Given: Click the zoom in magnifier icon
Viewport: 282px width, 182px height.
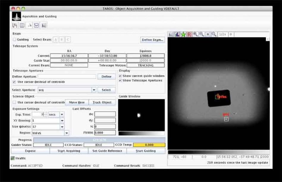Looking at the screenshot, I should (x=195, y=34).
